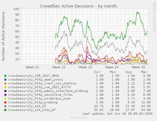Click the crowdsecurity_http_cve_2021_41773 yellow legend swatch
The image size is (157, 121).
5,87
